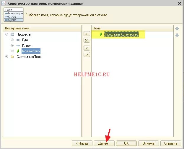
Task: Click the field list preview thumbnail
Action: pyautogui.click(x=14, y=15)
